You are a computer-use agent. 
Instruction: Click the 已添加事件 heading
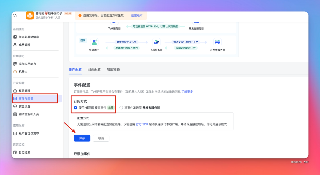tap(82, 154)
